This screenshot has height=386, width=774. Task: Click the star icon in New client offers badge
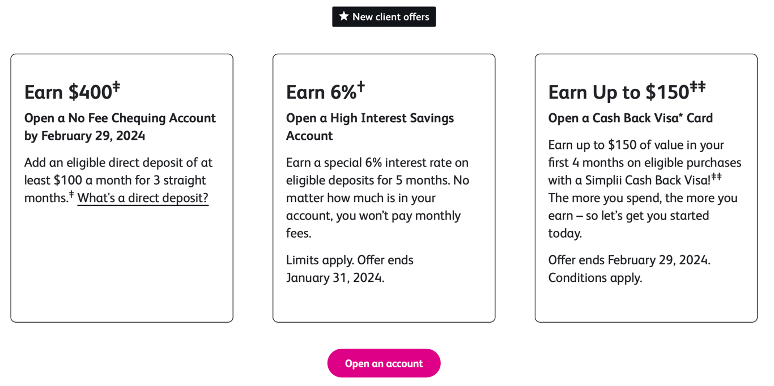pos(343,16)
